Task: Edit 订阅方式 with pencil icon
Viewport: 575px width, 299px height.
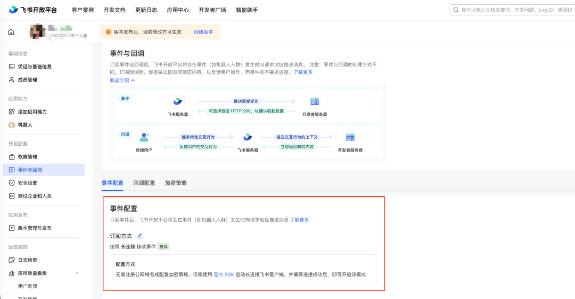Action: (x=139, y=236)
